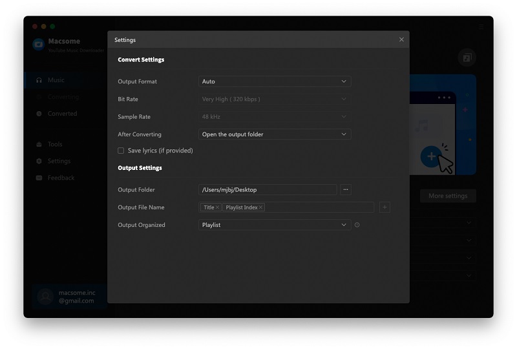The image size is (517, 349).
Task: Click the Macsome app logo
Action: [39, 45]
